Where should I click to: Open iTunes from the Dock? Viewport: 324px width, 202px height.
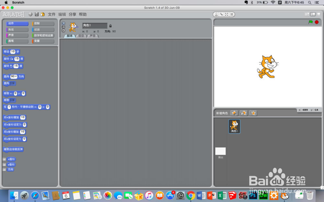pyautogui.click(x=149, y=196)
